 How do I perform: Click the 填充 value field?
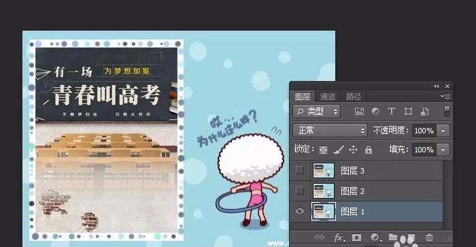(424, 150)
